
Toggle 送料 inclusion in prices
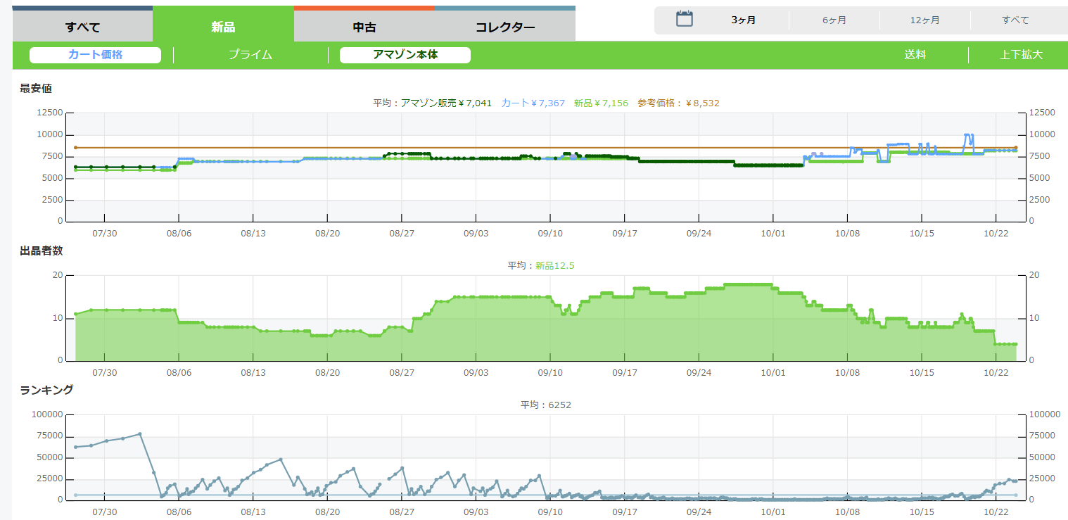[915, 55]
